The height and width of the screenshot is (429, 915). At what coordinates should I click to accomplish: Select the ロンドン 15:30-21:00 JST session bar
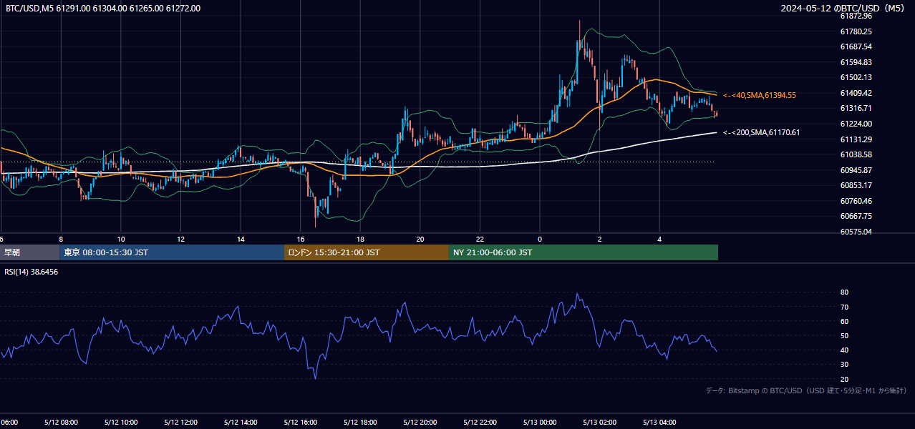click(367, 252)
